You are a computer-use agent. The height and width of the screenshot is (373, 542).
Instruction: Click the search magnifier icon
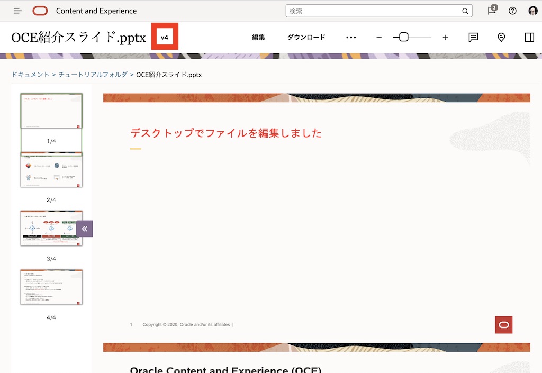465,11
